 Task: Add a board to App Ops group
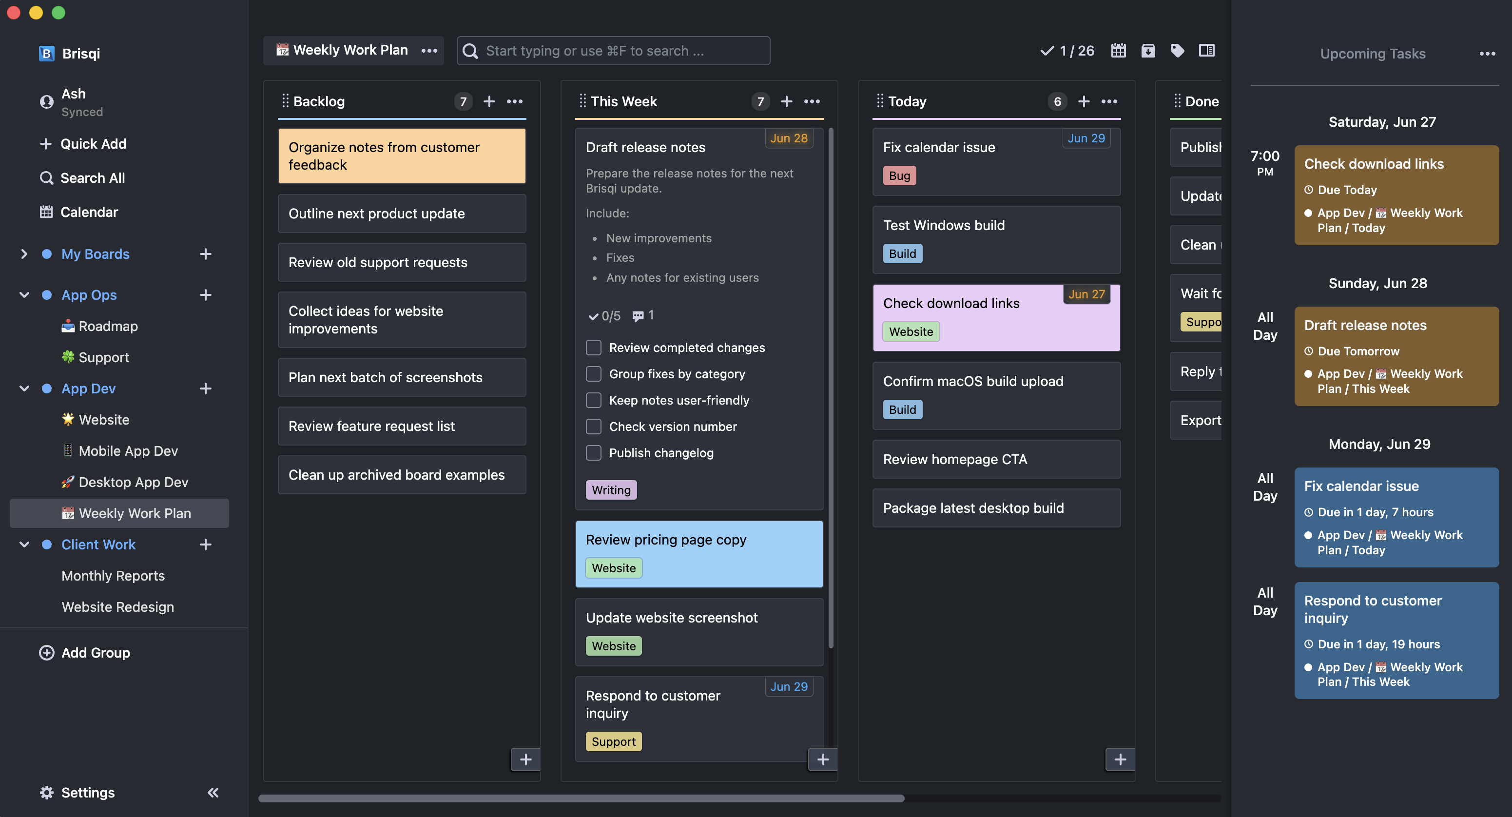pos(205,294)
